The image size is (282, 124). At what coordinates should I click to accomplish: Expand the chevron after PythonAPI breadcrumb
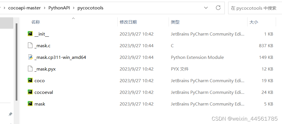tap(73, 8)
